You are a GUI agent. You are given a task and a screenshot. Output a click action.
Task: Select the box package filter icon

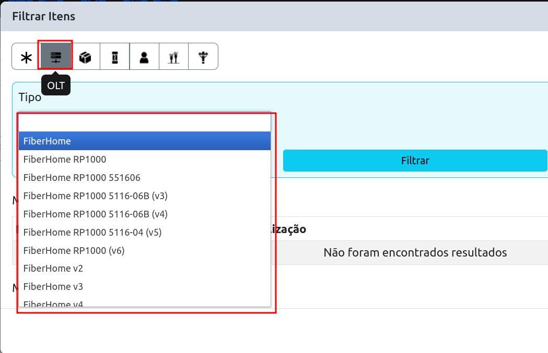tap(85, 57)
